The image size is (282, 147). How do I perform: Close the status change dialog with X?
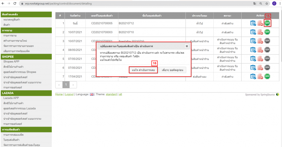click(x=186, y=46)
